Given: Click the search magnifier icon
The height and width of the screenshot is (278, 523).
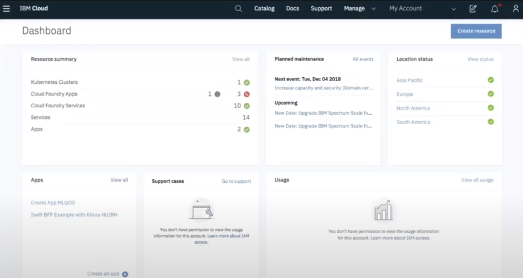Looking at the screenshot, I should click(238, 8).
